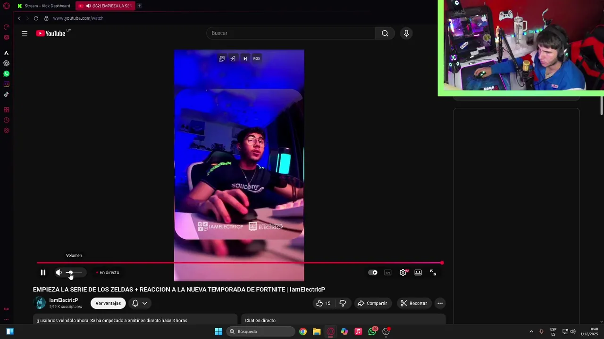604x339 pixels.
Task: Open WhatsApp in the Opera sidebar
Action: [7, 74]
